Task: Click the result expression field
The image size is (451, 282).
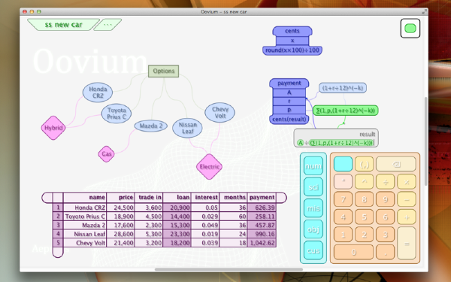Action: [x=336, y=143]
